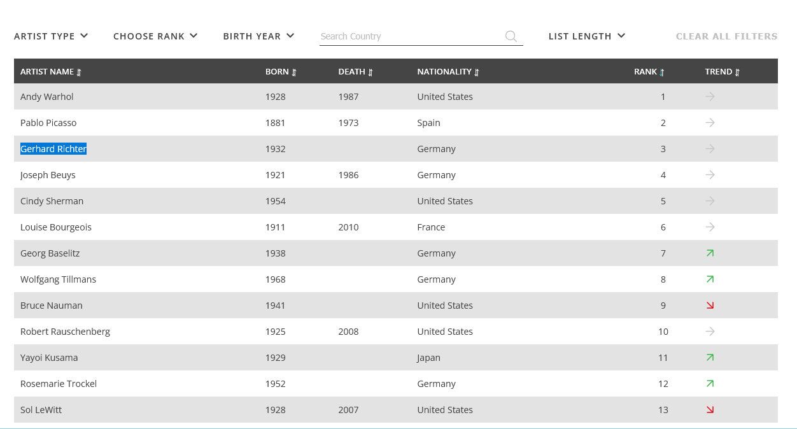Click Georg Baselitz name
This screenshot has height=429, width=797.
tap(50, 253)
